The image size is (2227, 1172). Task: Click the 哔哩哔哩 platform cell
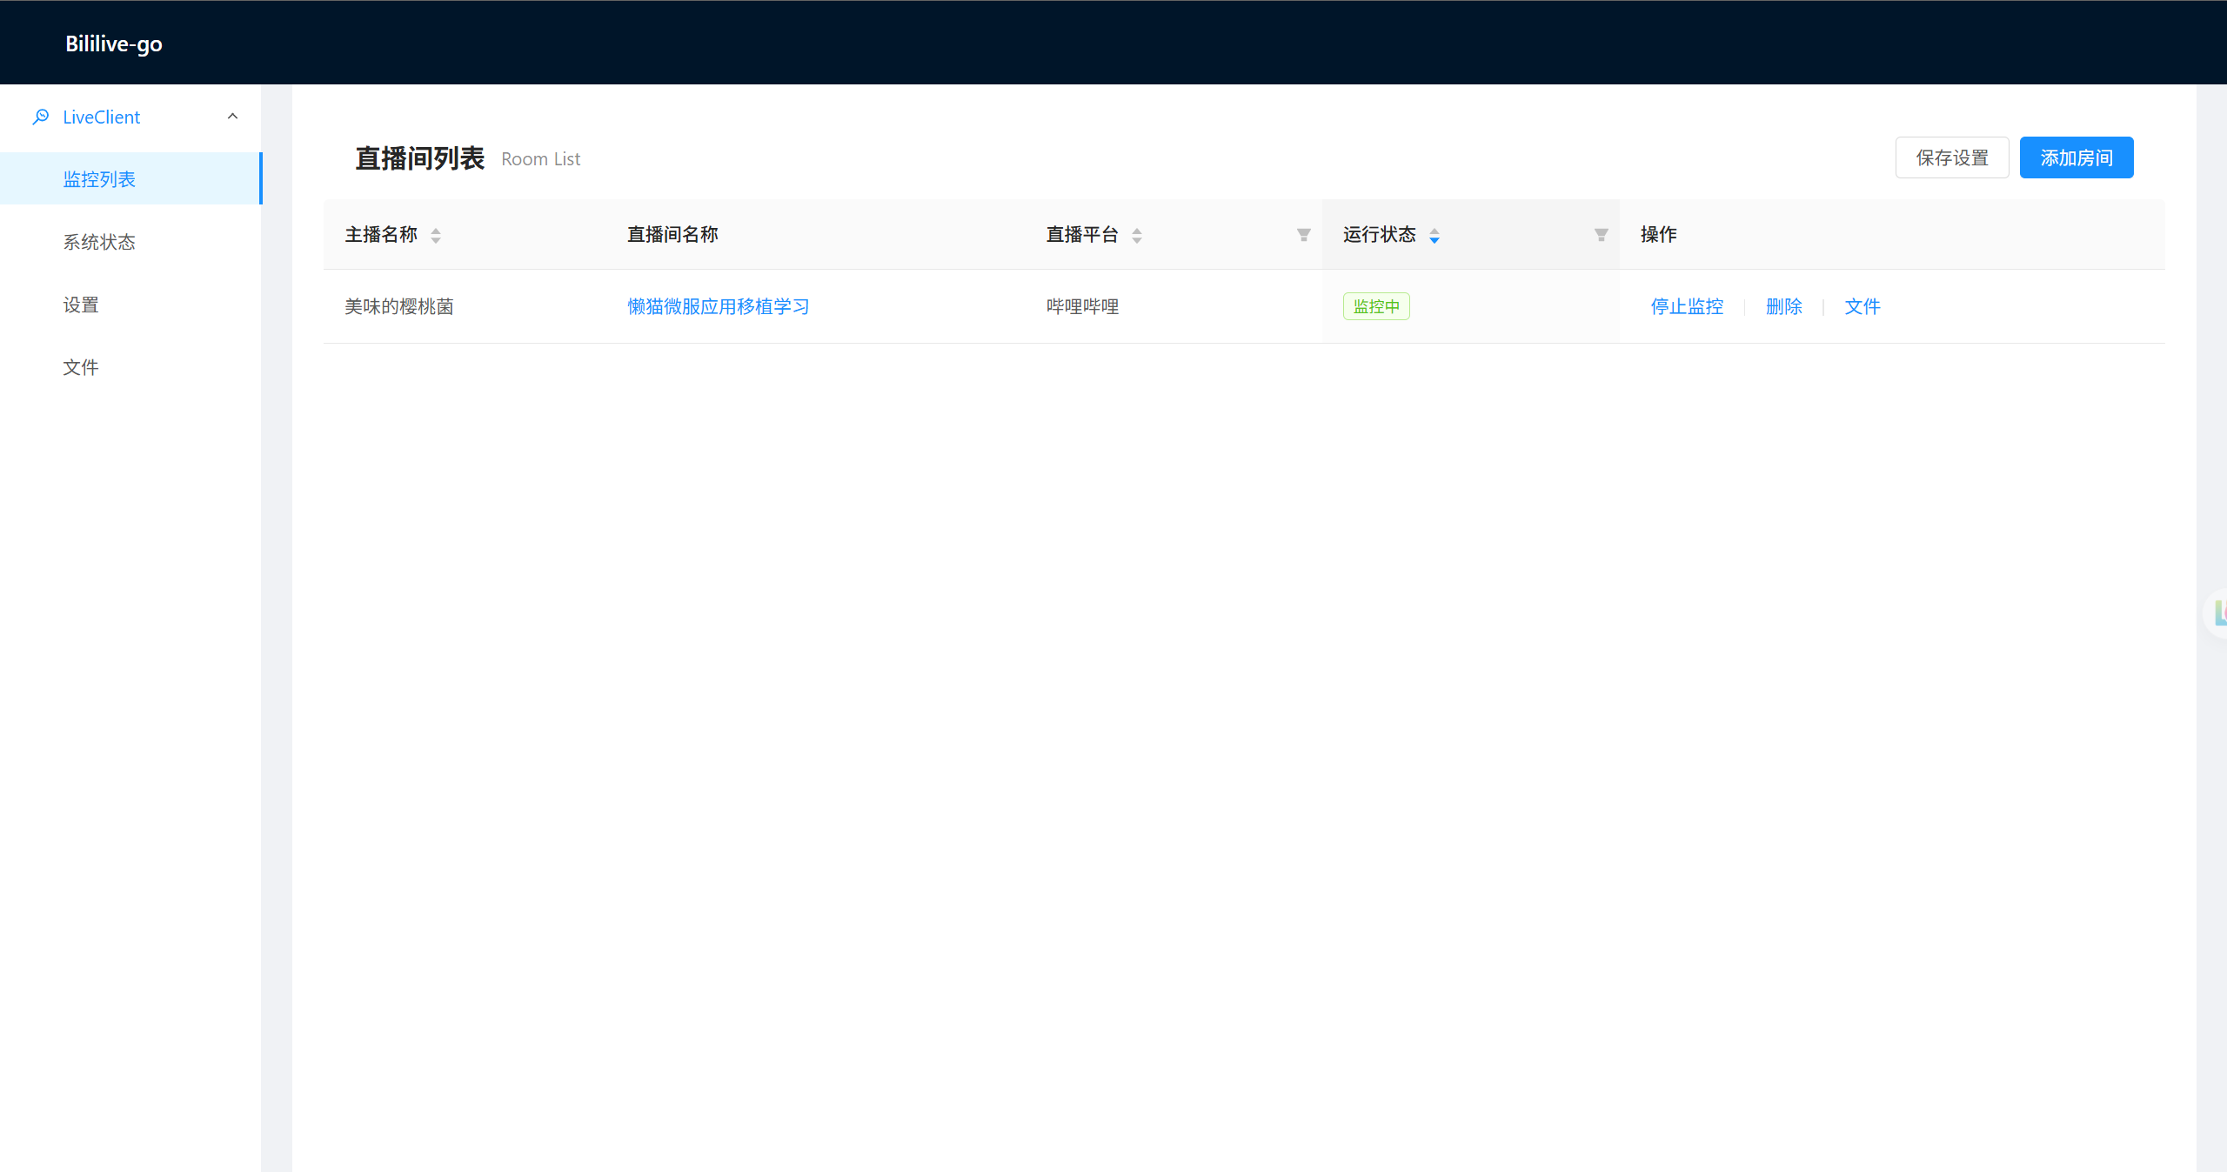coord(1082,306)
